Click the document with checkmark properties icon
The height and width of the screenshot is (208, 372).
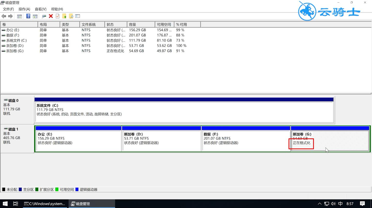click(58, 16)
